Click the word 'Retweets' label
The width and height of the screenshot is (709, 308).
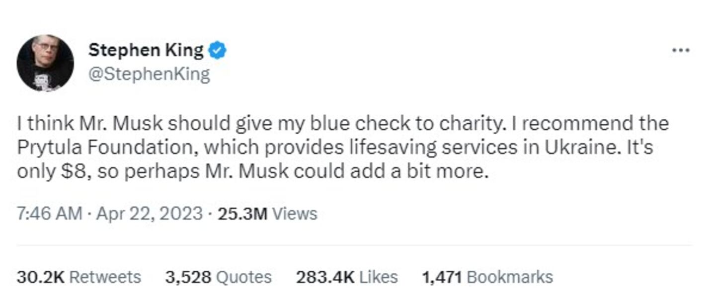pos(105,277)
